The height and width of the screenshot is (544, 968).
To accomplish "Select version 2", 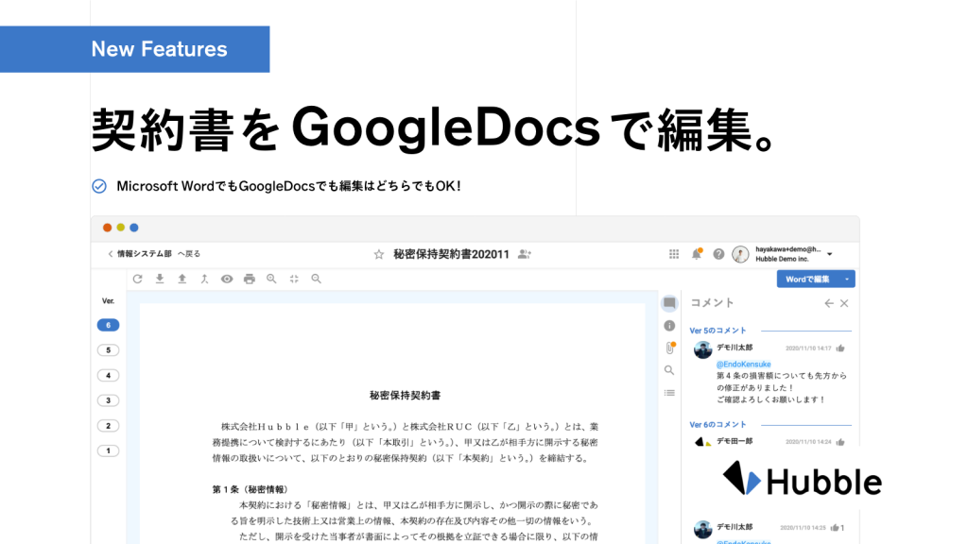I will coord(108,426).
